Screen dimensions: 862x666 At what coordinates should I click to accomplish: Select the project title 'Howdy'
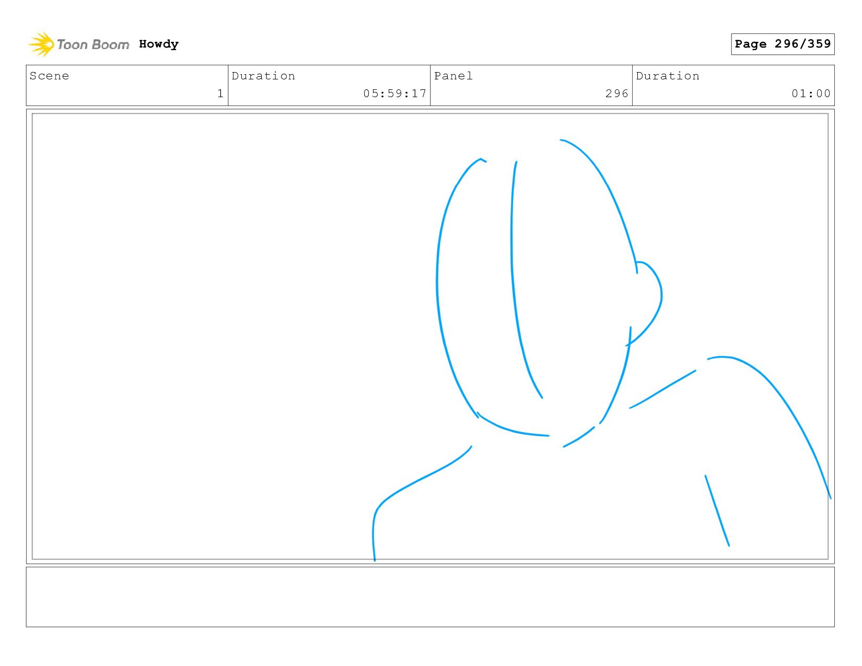[x=159, y=44]
